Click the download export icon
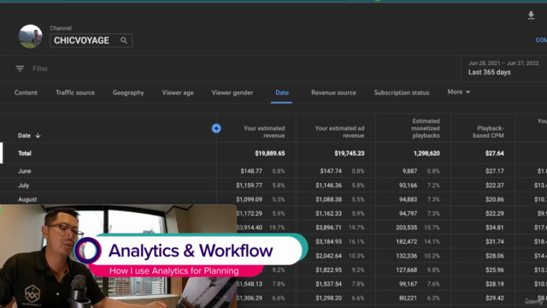Viewport: 547px width, 308px height. pos(531,15)
